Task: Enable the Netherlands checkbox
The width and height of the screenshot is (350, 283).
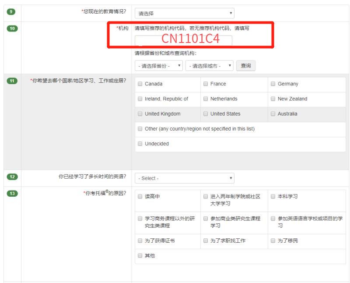Action: [206, 99]
